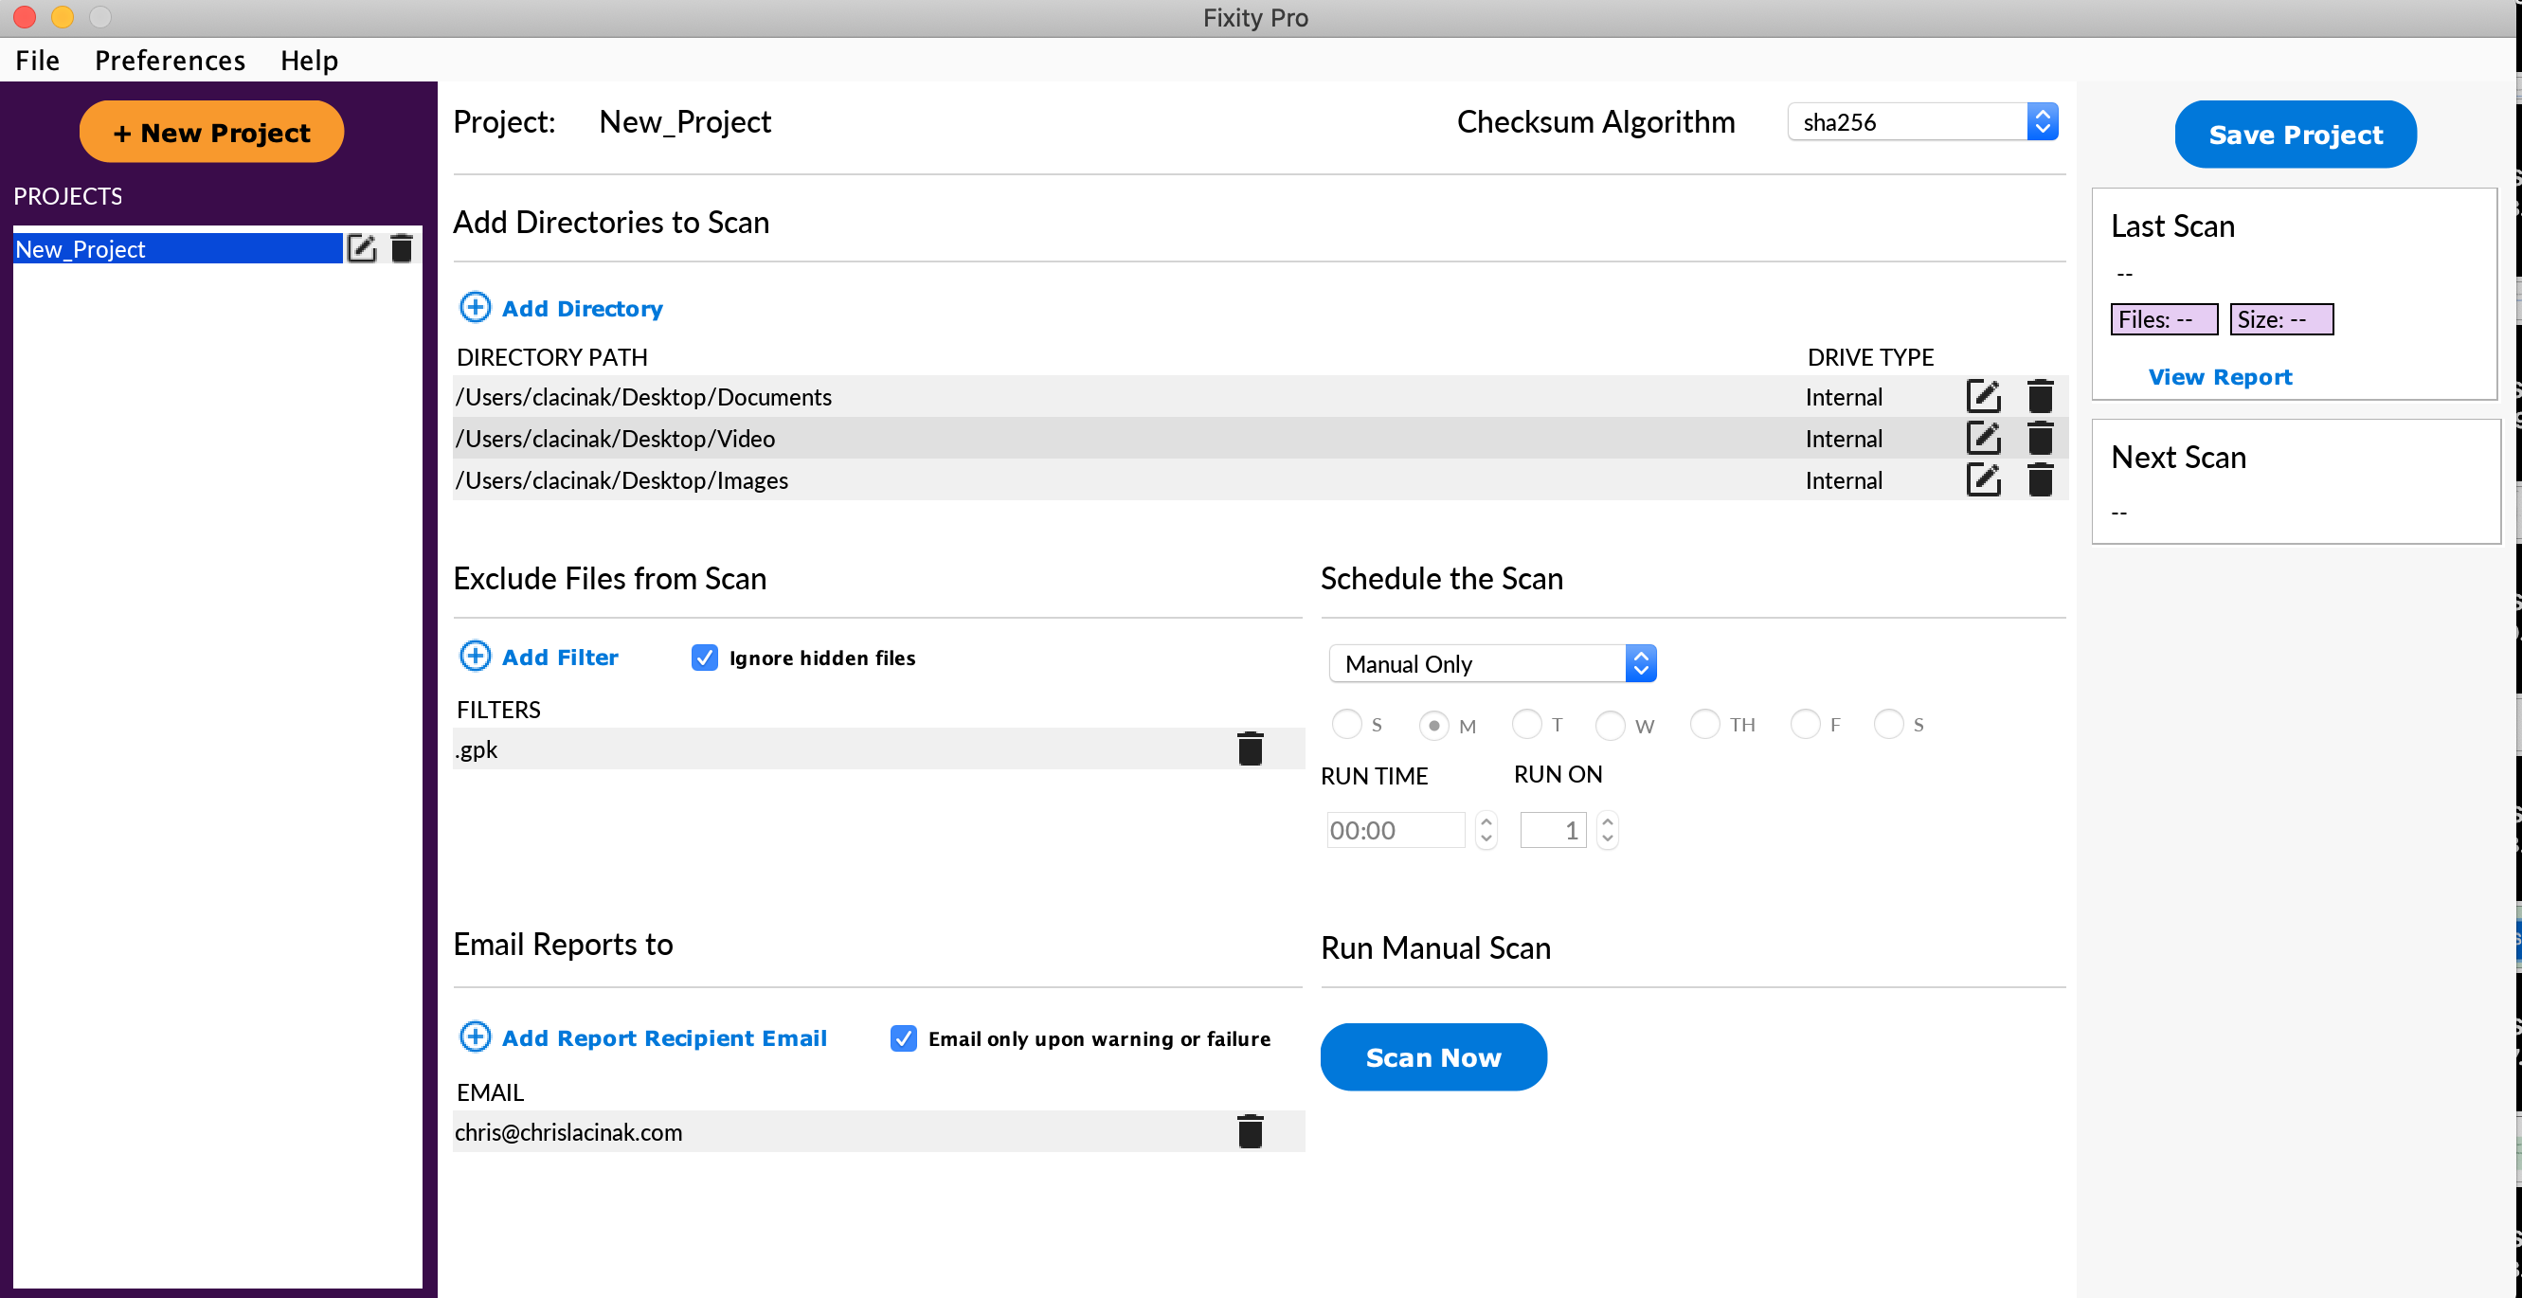Select the W (Wednesday) radio button
This screenshot has height=1298, width=2522.
click(1610, 726)
